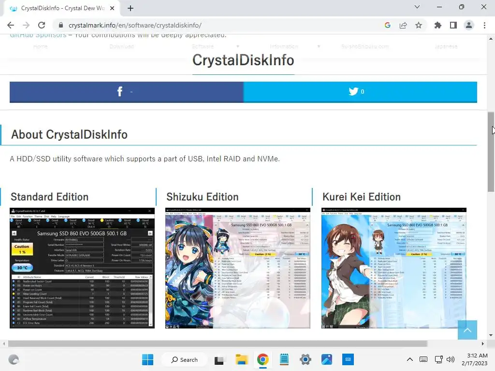Toggle the browser side panel
495x371 pixels.
[x=453, y=25]
